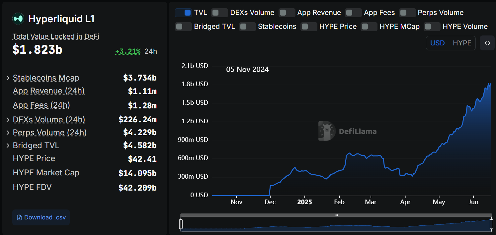Click the 1.8b USD y-axis label
Screen dimensions: 496x235
[x=195, y=84]
